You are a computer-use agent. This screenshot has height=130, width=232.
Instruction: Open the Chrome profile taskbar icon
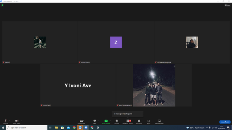point(92,127)
